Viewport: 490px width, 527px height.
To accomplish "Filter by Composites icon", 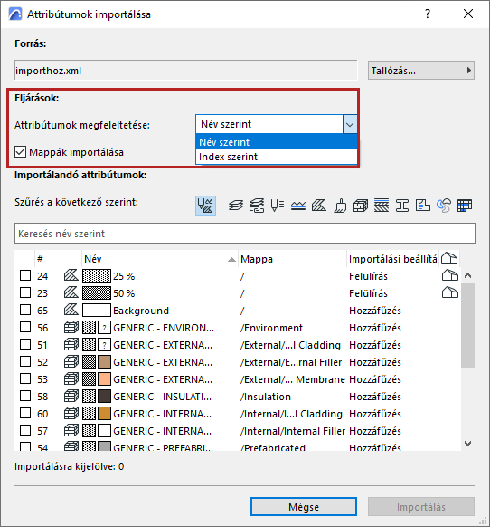I will click(382, 206).
